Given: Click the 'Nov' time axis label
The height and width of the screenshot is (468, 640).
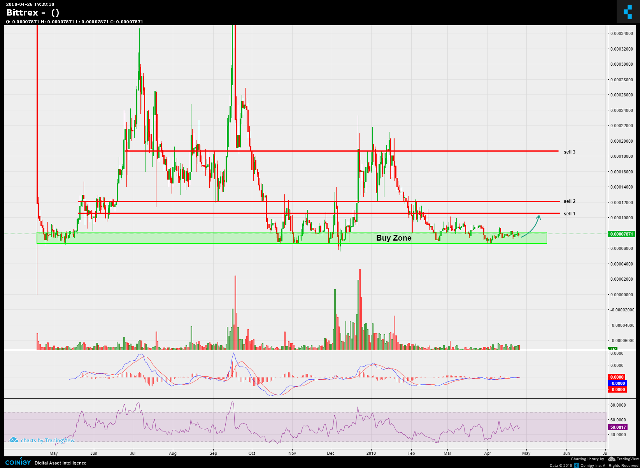Looking at the screenshot, I should tap(292, 453).
